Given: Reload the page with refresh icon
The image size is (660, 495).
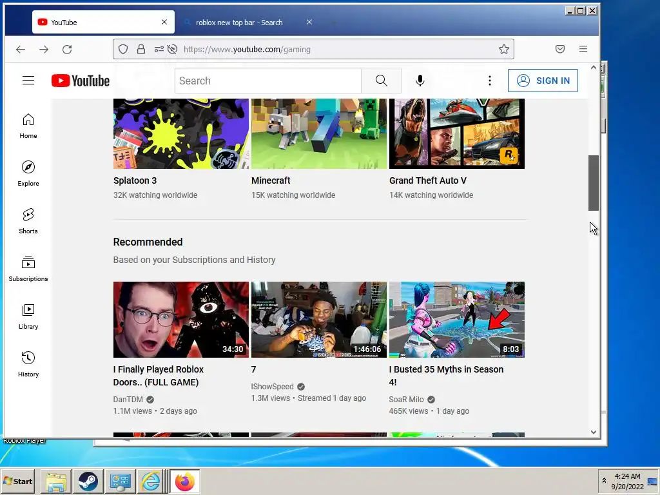Looking at the screenshot, I should tap(67, 49).
